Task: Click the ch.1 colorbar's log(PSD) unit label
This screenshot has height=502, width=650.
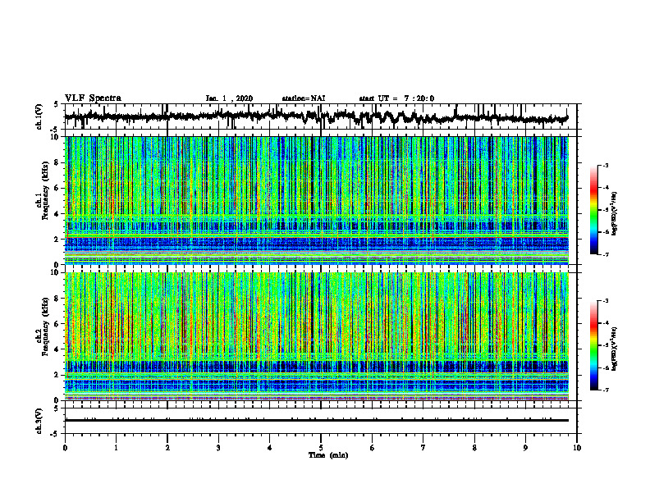Action: pos(615,214)
